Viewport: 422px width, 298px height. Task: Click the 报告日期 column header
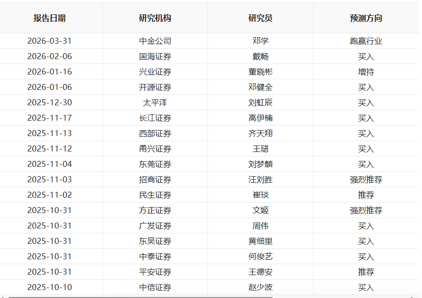(50, 18)
